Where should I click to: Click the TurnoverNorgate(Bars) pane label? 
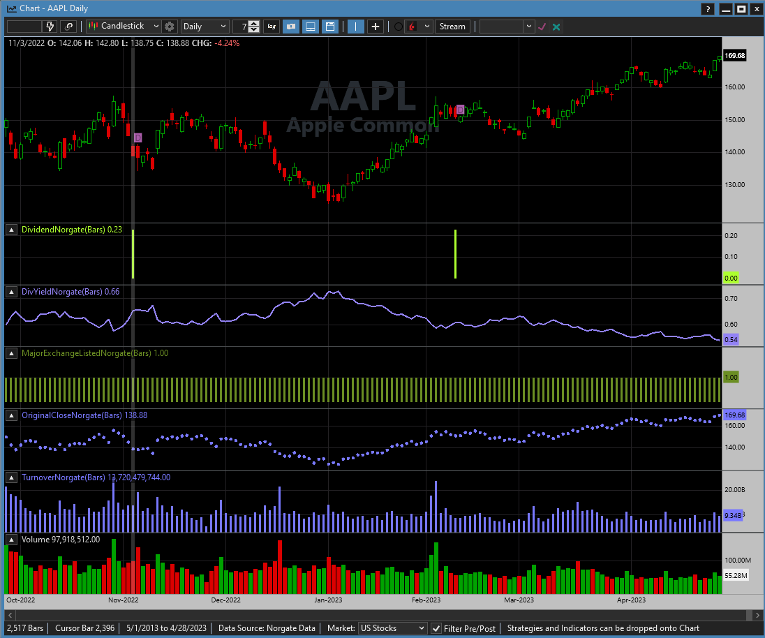[96, 477]
